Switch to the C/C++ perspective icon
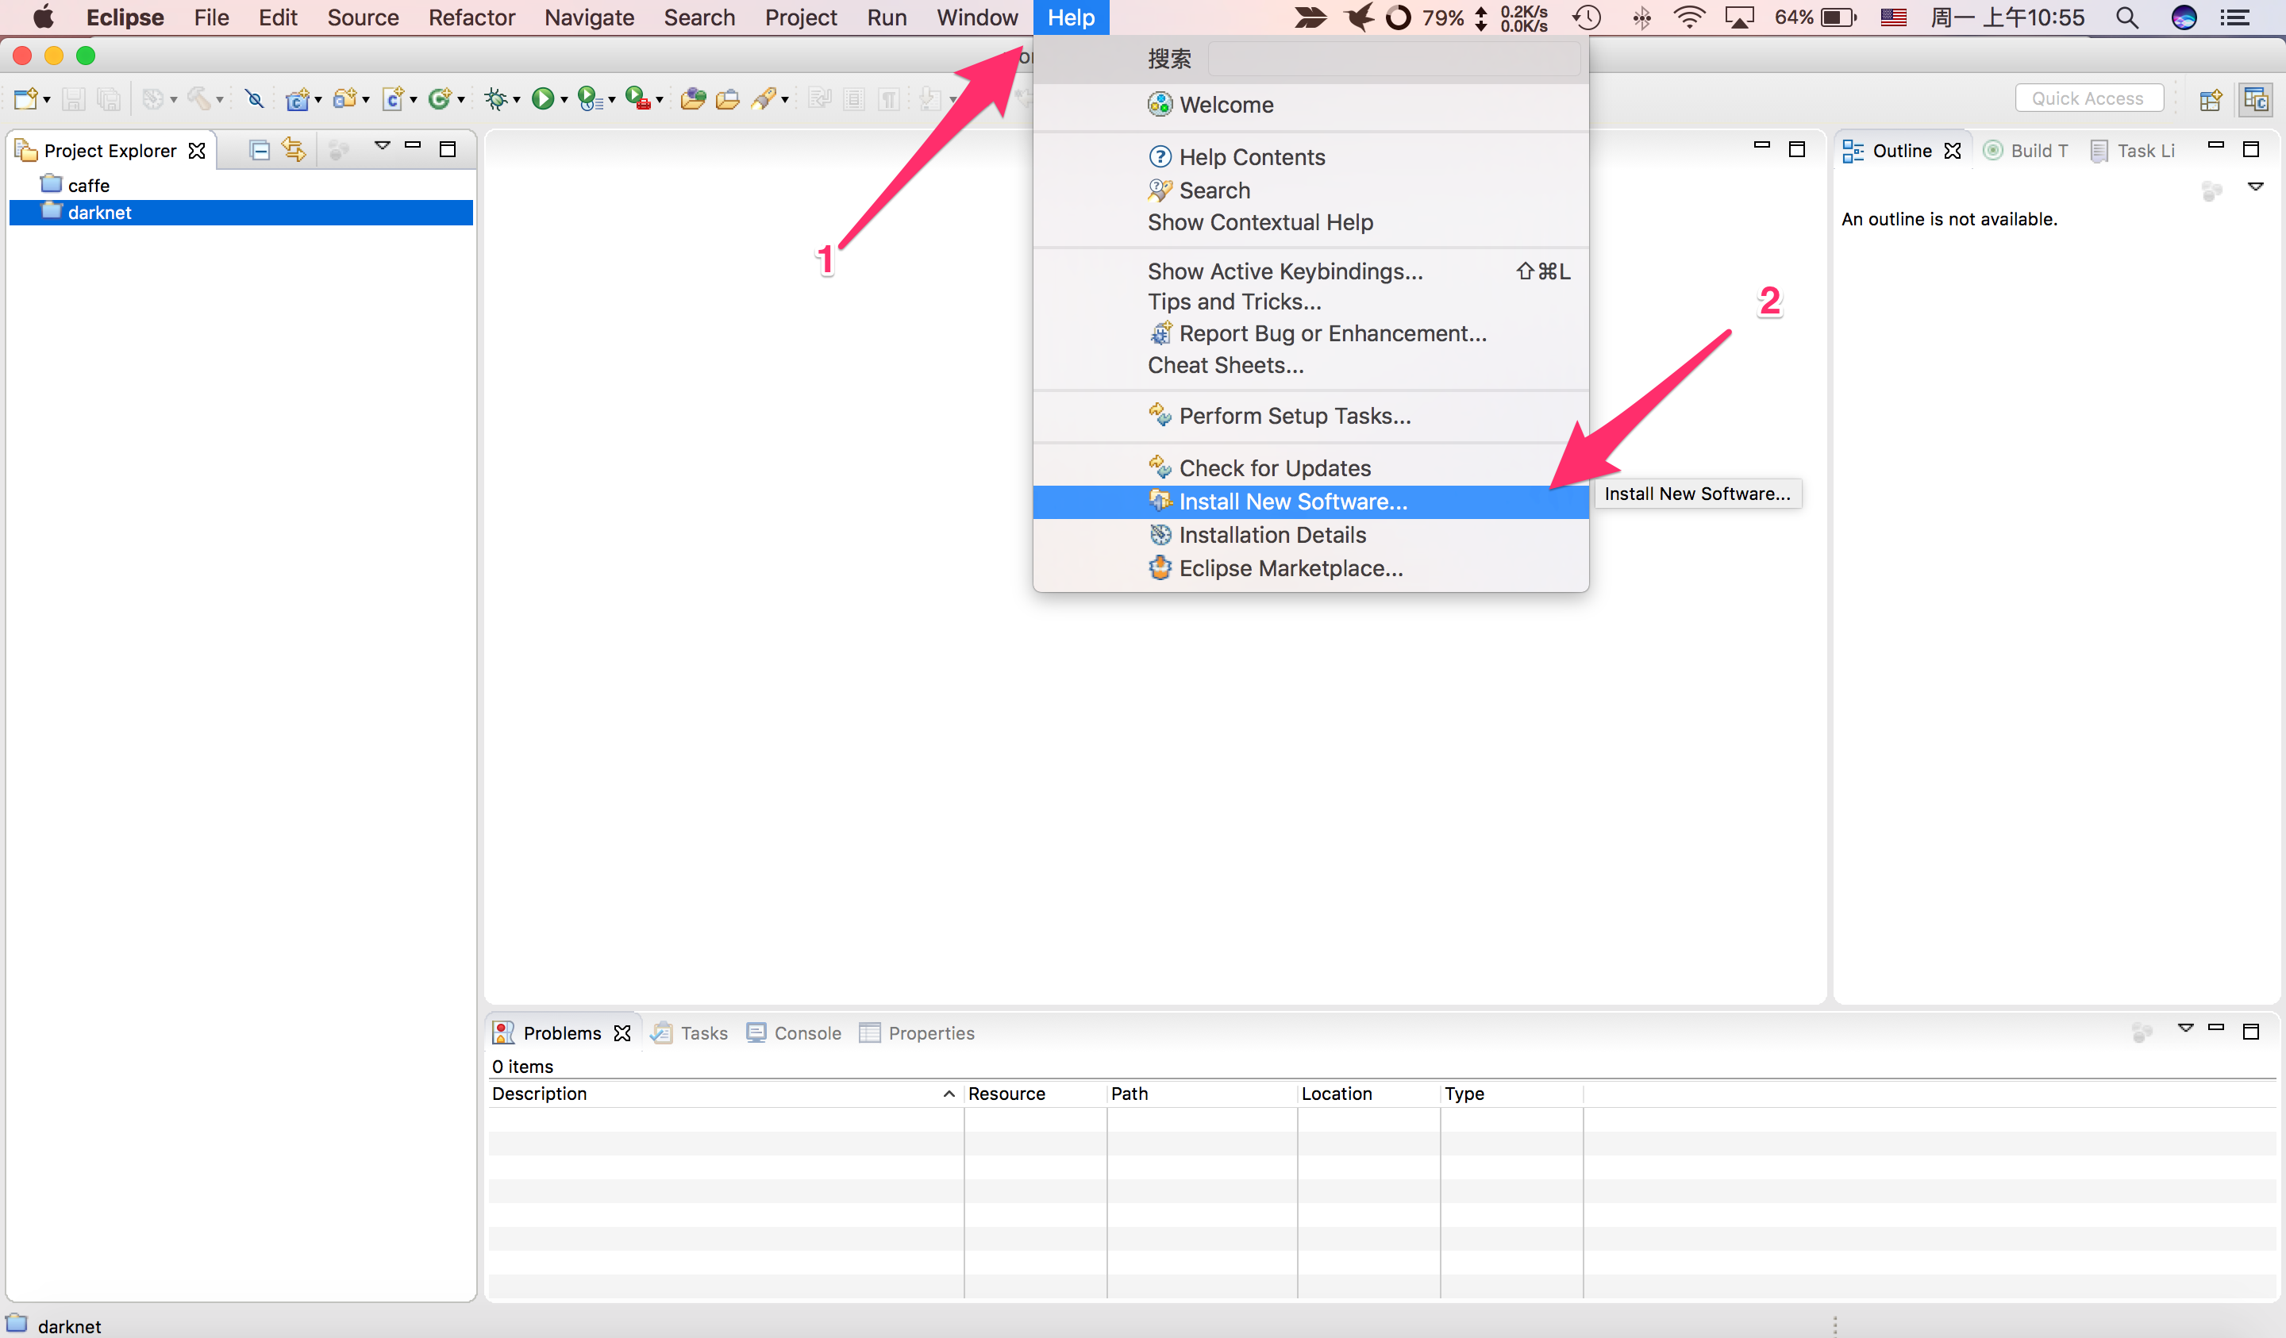 2255,99
